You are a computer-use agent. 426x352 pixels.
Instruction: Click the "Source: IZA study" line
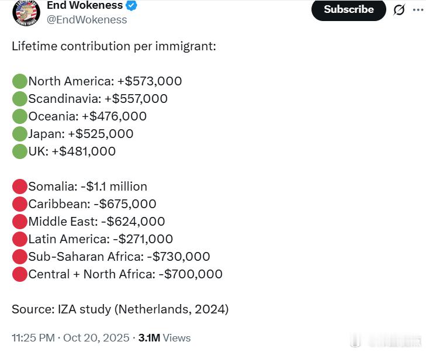[120, 309]
